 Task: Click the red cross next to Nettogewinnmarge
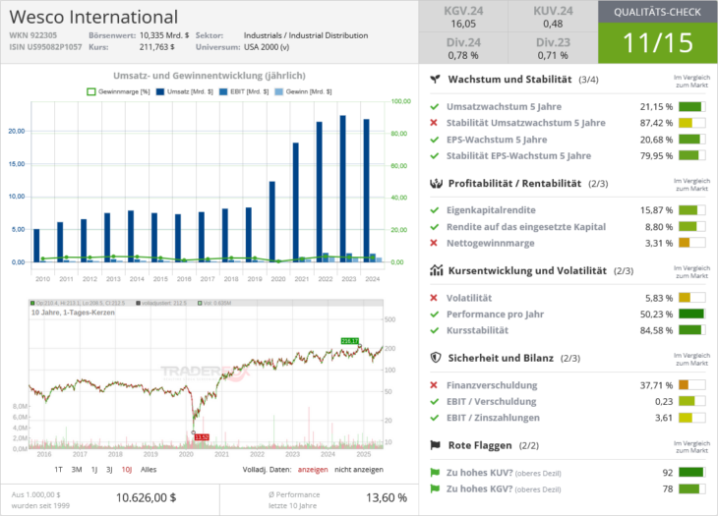[434, 243]
